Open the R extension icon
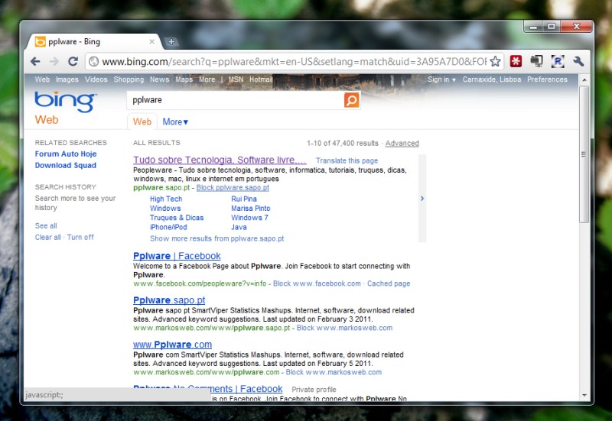Viewport: 612px width, 421px height. [558, 61]
